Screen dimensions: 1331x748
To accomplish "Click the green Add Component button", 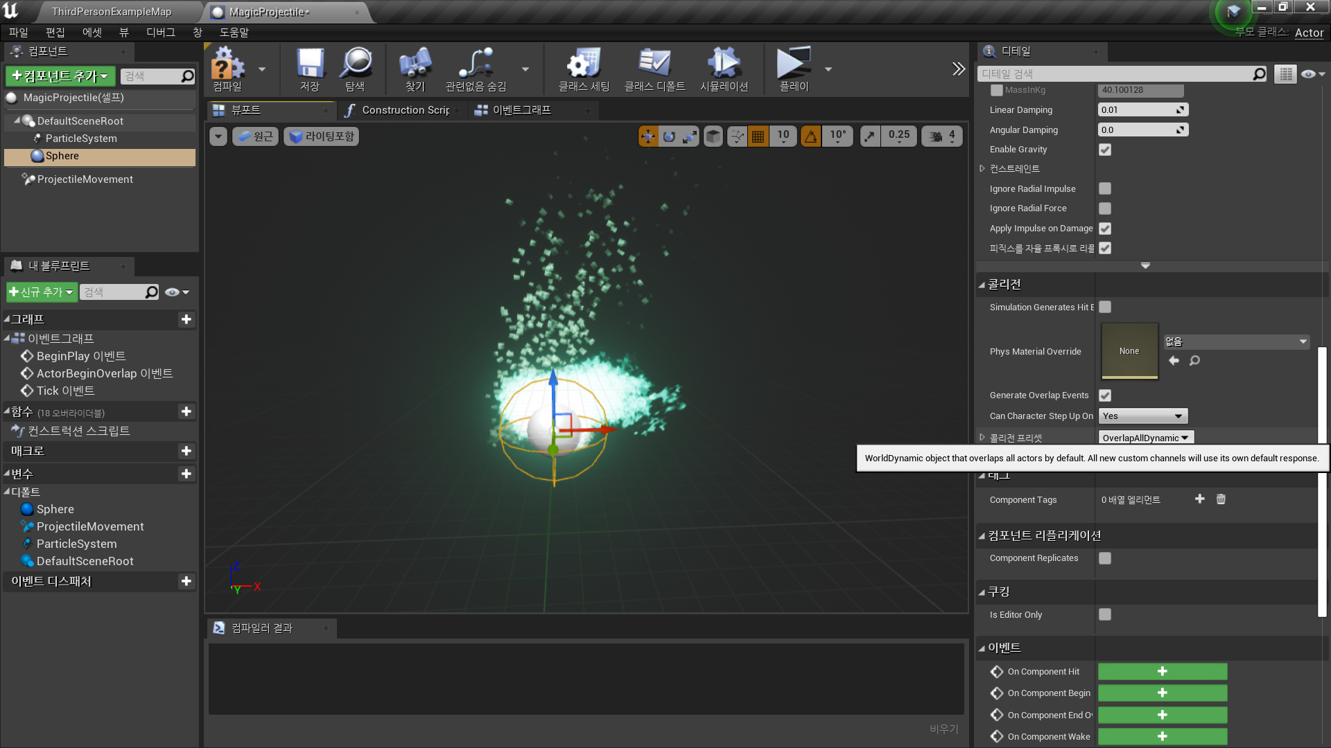I will tap(60, 76).
